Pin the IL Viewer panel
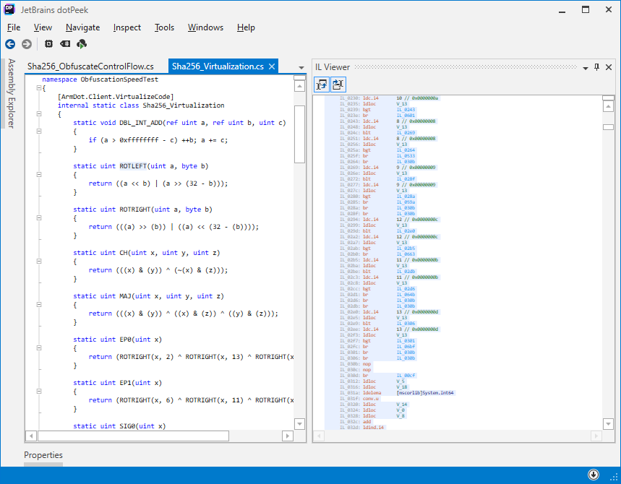 [596, 66]
